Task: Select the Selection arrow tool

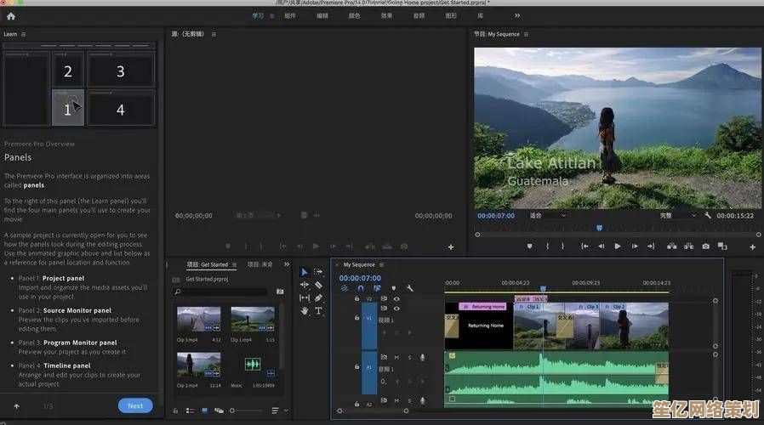Action: (305, 272)
